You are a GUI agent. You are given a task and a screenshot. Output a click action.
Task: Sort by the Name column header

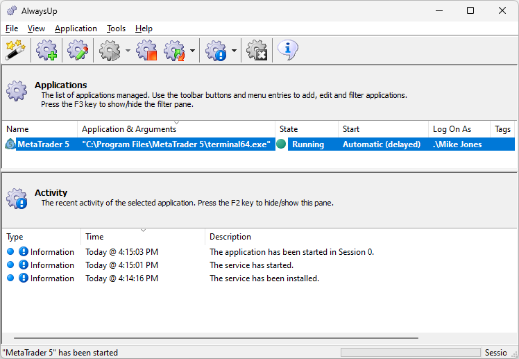pos(40,129)
